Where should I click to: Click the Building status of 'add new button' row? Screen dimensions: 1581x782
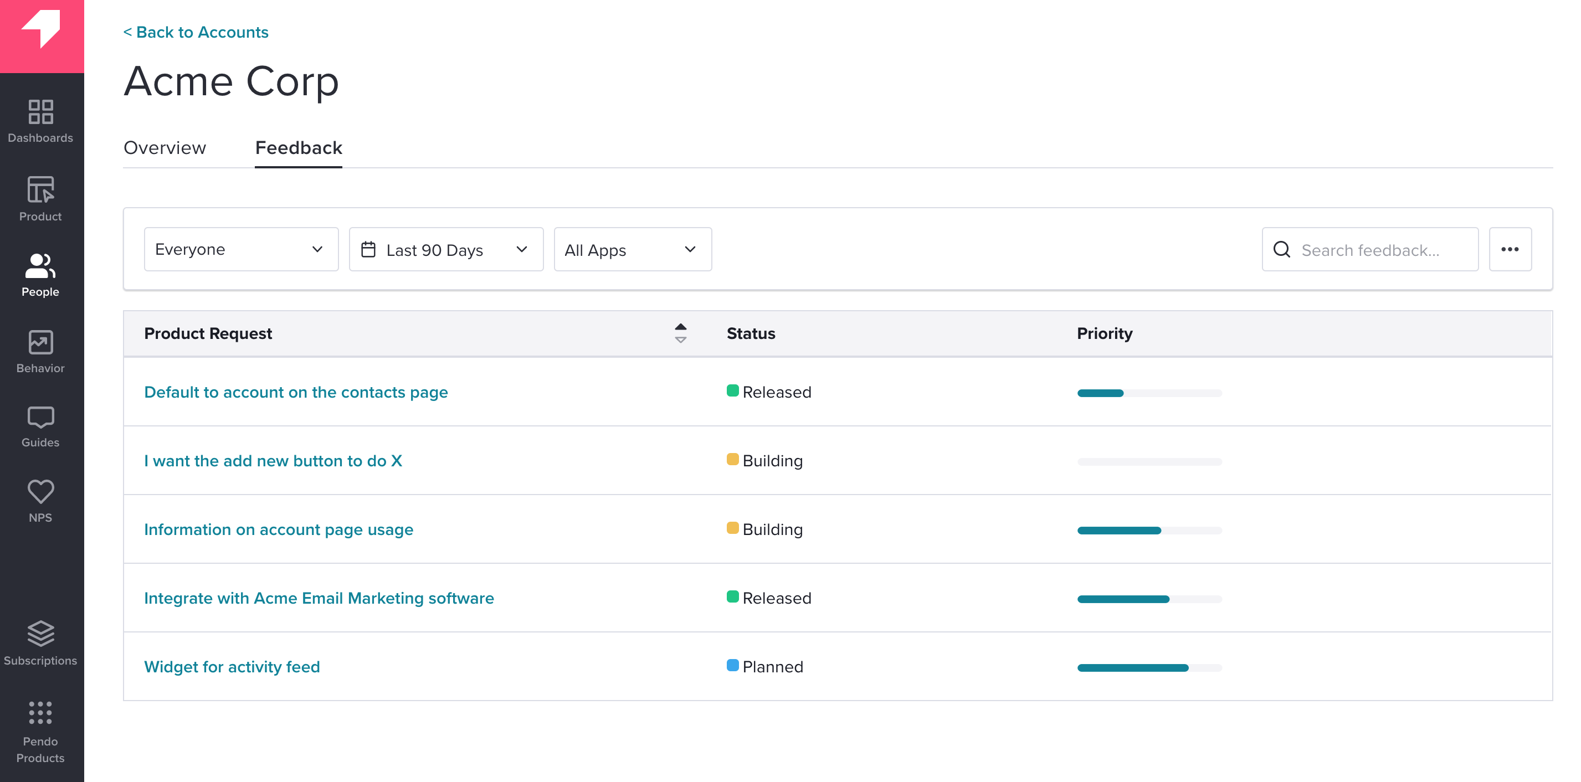tap(764, 461)
